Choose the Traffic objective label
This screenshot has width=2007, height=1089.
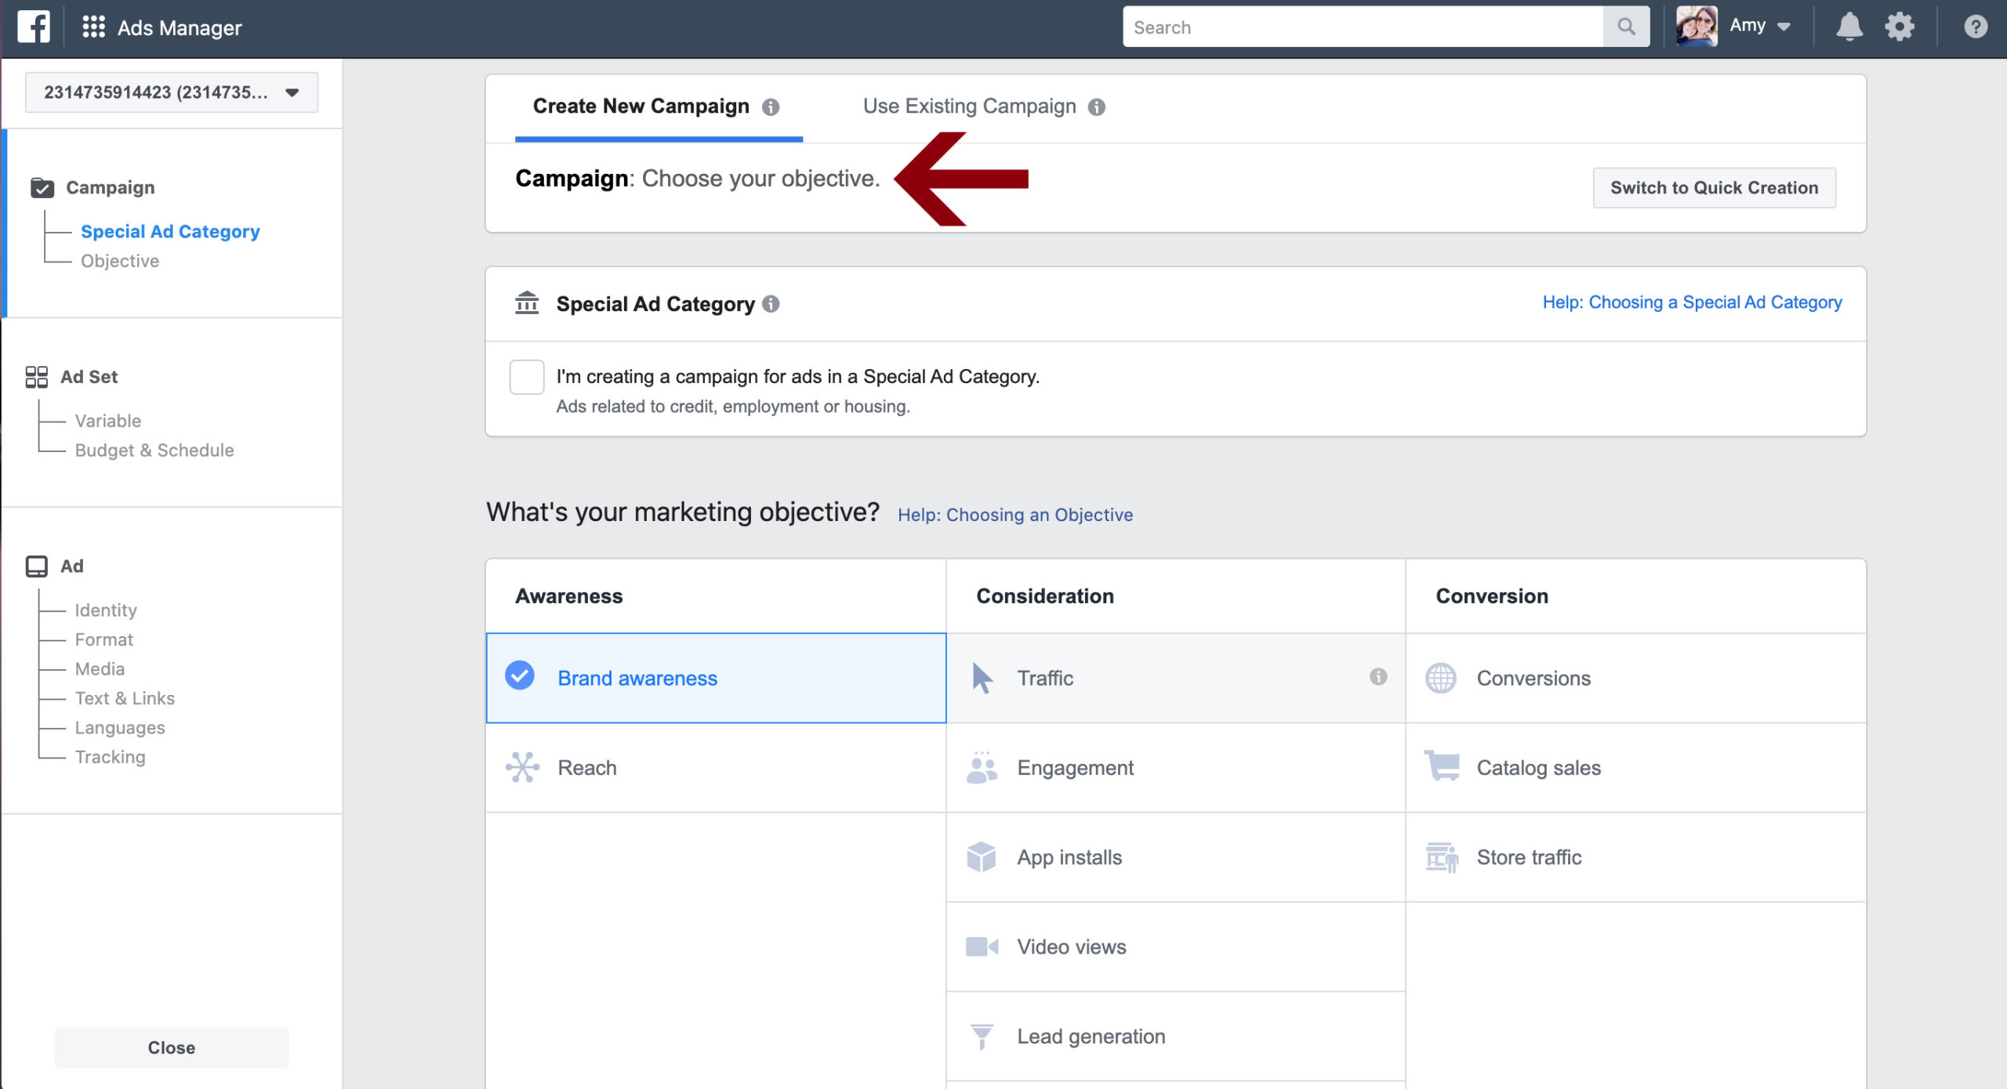1045,678
